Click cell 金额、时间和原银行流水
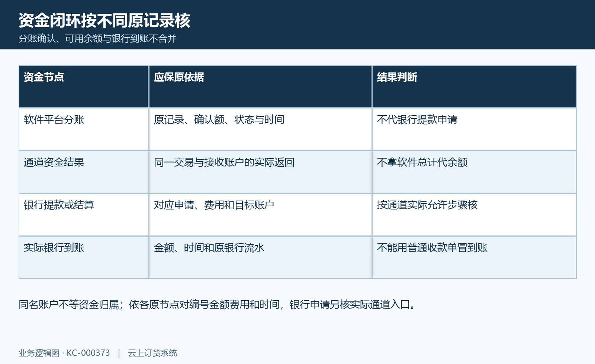This screenshot has height=364, width=595. (x=260, y=257)
